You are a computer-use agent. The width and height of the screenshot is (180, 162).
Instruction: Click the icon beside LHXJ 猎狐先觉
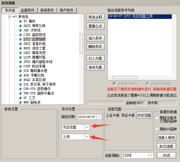click(20, 53)
